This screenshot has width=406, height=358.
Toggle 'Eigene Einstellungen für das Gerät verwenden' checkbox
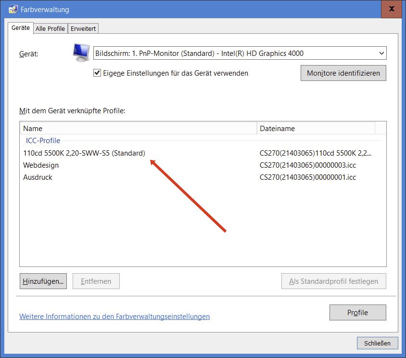[98, 73]
